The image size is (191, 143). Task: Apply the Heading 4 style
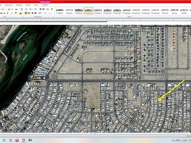point(107,11)
